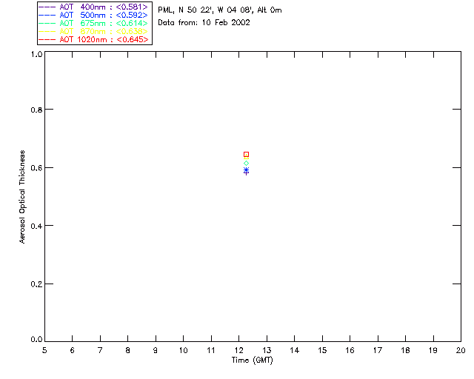Image resolution: width=474 pixels, height=379 pixels.
Task: Click the x-axis tick label 12
Action: pos(238,350)
